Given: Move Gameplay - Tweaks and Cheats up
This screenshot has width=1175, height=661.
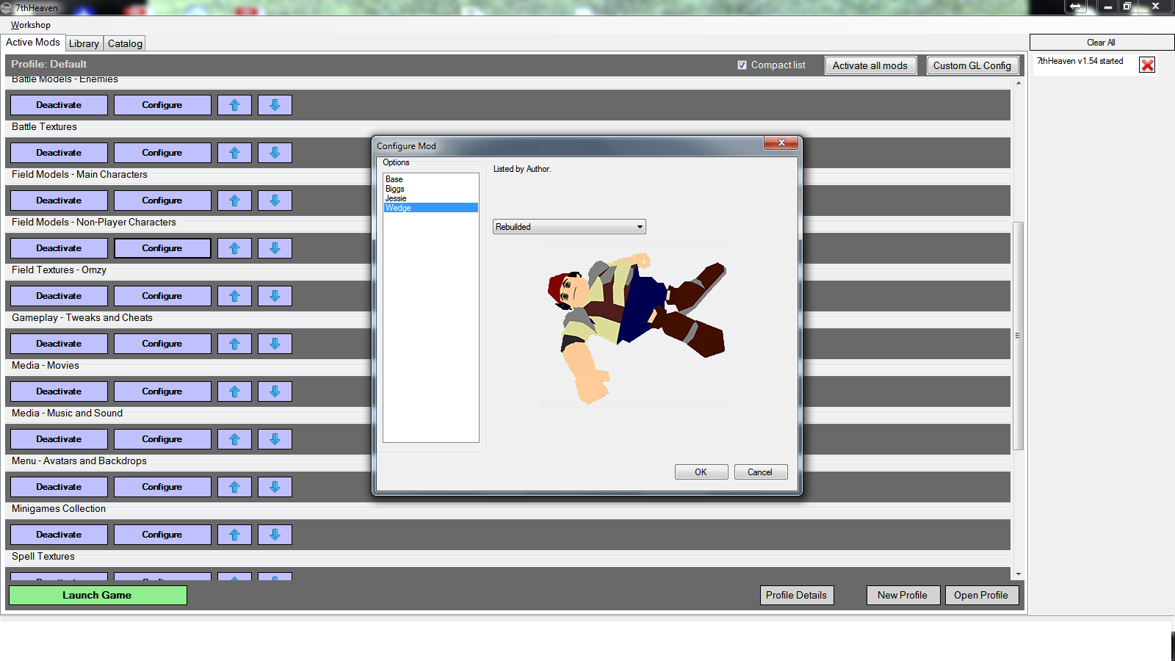Looking at the screenshot, I should [235, 344].
